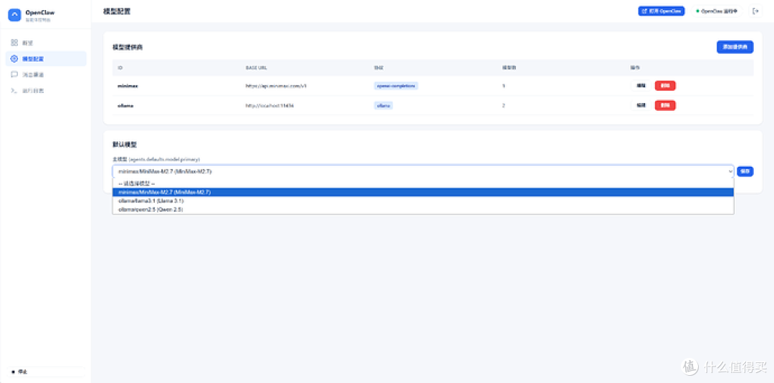Click the api.minimaxi.com base URL cell
This screenshot has width=774, height=383.
coord(277,86)
